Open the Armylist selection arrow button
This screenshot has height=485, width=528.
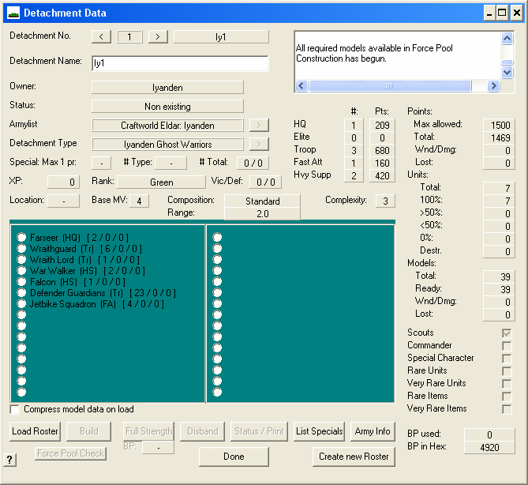pyautogui.click(x=259, y=126)
